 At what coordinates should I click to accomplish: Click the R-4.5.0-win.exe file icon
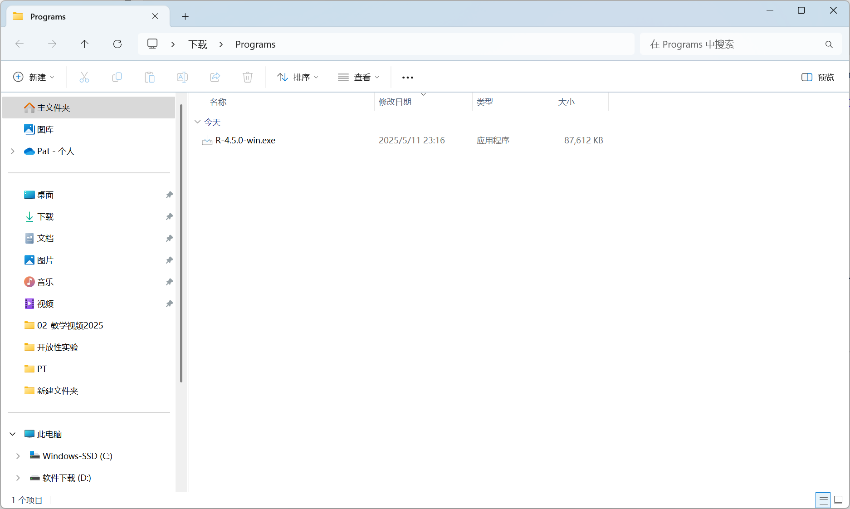point(207,140)
